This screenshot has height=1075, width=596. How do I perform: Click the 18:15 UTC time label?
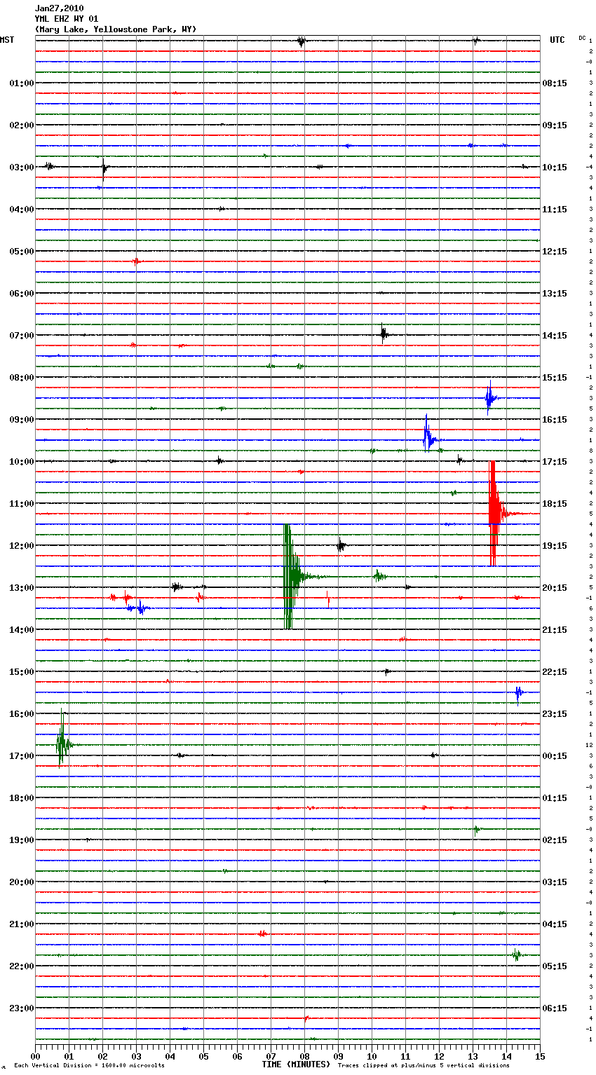(x=555, y=504)
